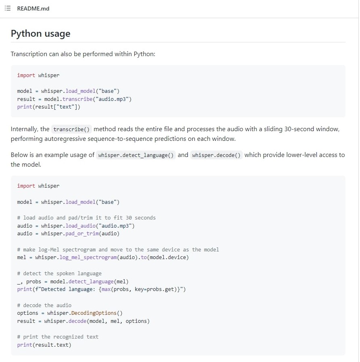Click 'import whisper' in second code block

[x=38, y=186]
